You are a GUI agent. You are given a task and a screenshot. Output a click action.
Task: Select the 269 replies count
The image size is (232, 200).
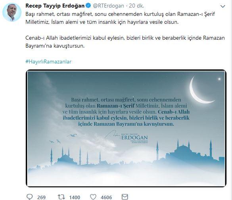[x=41, y=197]
